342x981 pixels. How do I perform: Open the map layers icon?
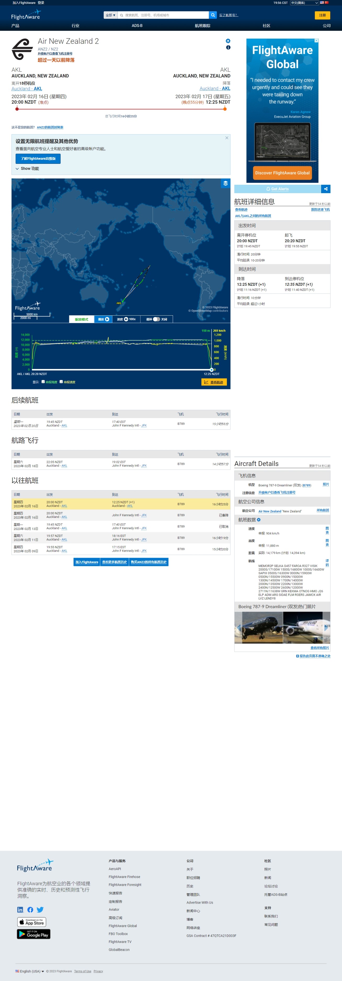[226, 183]
